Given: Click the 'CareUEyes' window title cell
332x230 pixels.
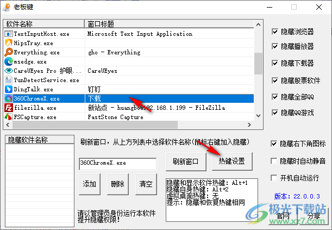Looking at the screenshot, I should [x=103, y=71].
